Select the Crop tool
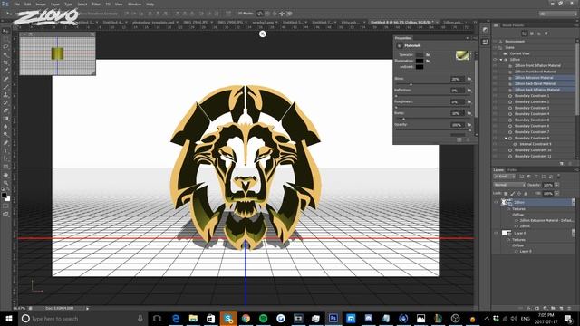 pos(6,62)
